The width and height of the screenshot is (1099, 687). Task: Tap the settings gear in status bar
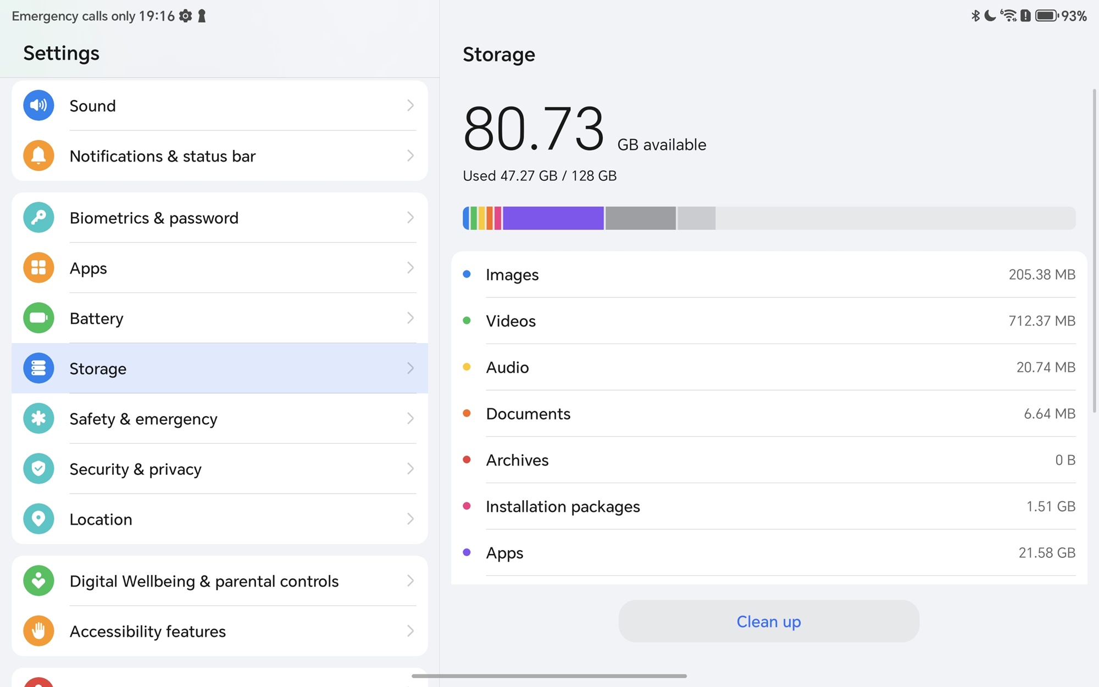coord(186,16)
